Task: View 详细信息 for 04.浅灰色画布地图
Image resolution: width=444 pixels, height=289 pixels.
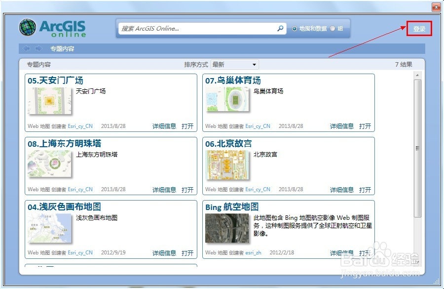Action: 164,253
